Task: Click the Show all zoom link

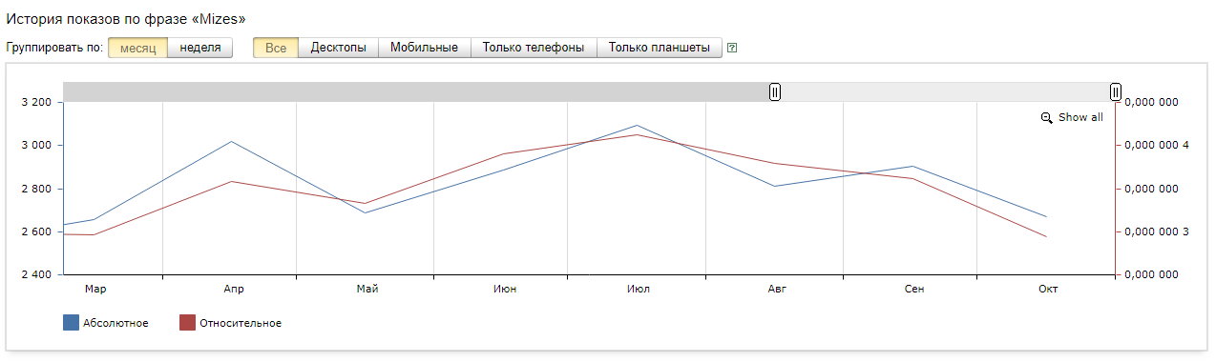Action: 1080,118
